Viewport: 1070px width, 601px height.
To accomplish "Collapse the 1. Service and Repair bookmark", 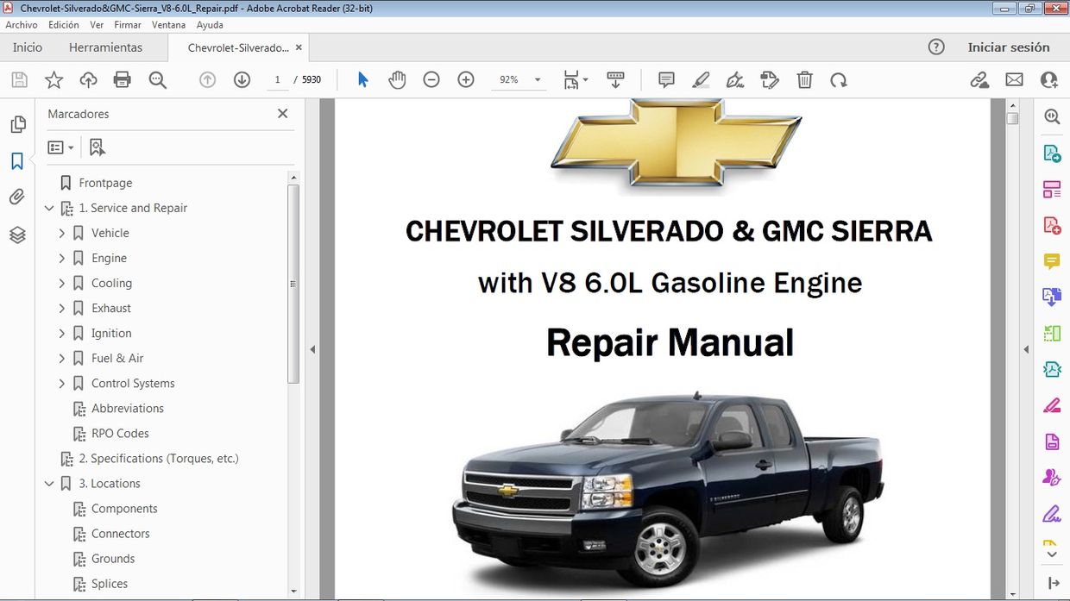I will [49, 208].
